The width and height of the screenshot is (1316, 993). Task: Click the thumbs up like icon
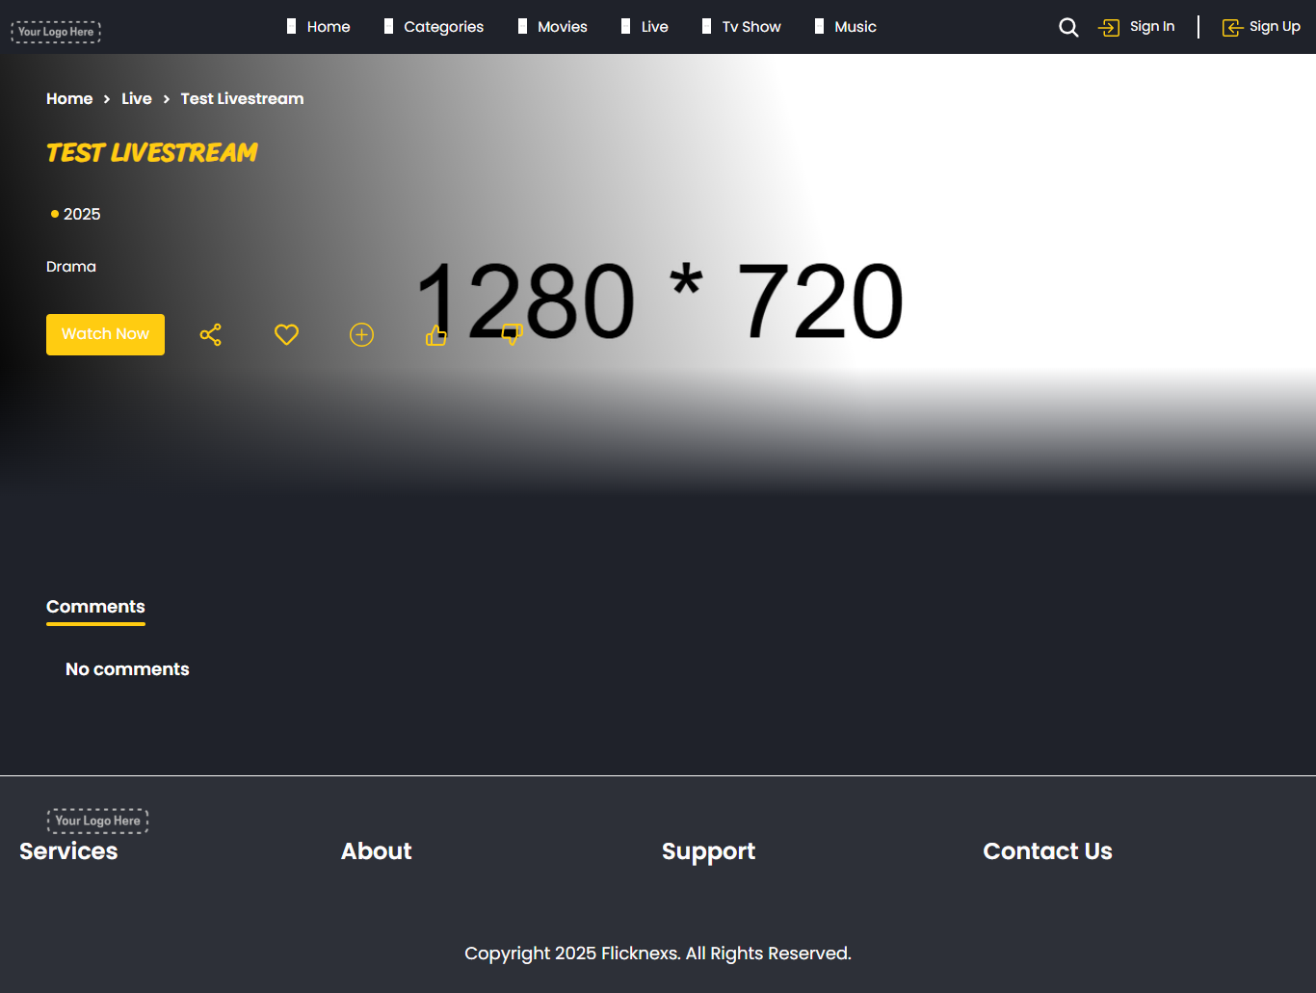point(436,335)
